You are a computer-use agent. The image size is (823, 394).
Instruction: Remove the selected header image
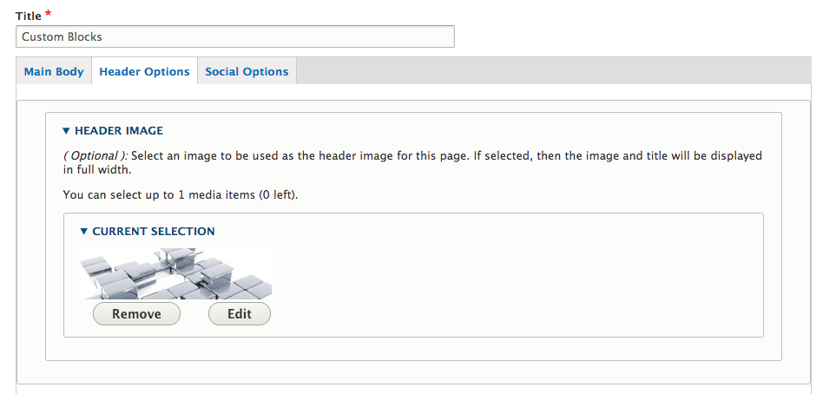coord(136,314)
